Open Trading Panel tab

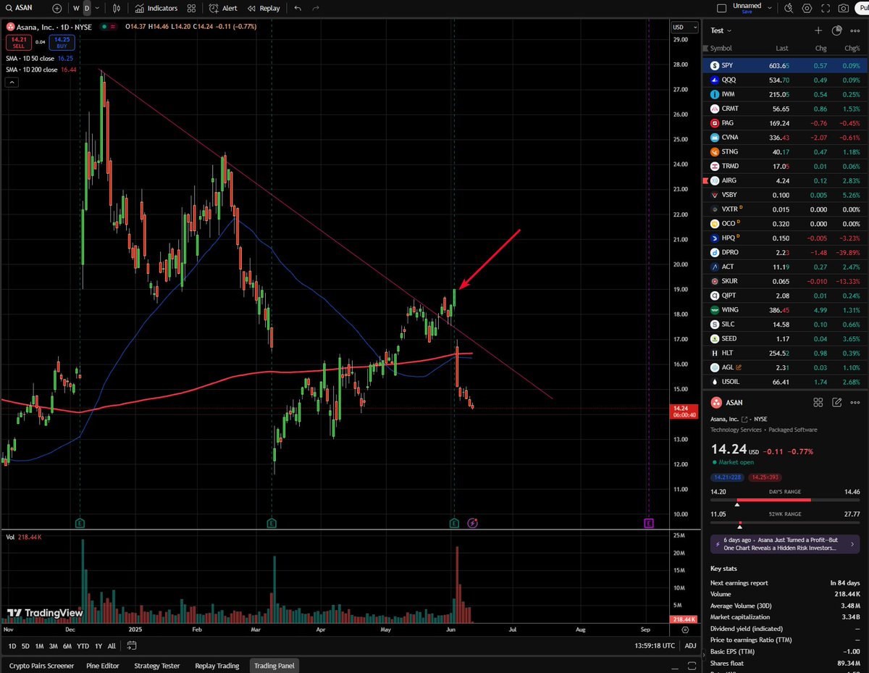click(274, 665)
